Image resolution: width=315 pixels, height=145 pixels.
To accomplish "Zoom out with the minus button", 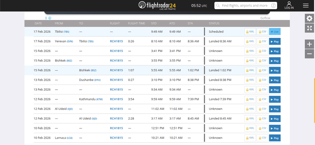I will coord(309,54).
